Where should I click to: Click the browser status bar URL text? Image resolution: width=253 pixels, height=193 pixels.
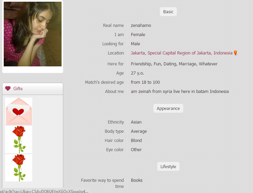click(x=44, y=191)
